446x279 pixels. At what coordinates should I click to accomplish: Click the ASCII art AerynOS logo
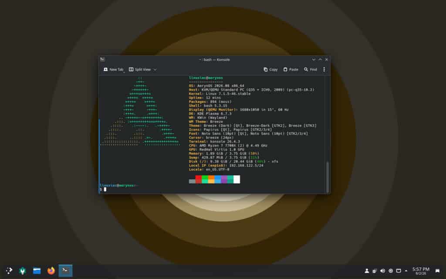click(140, 112)
